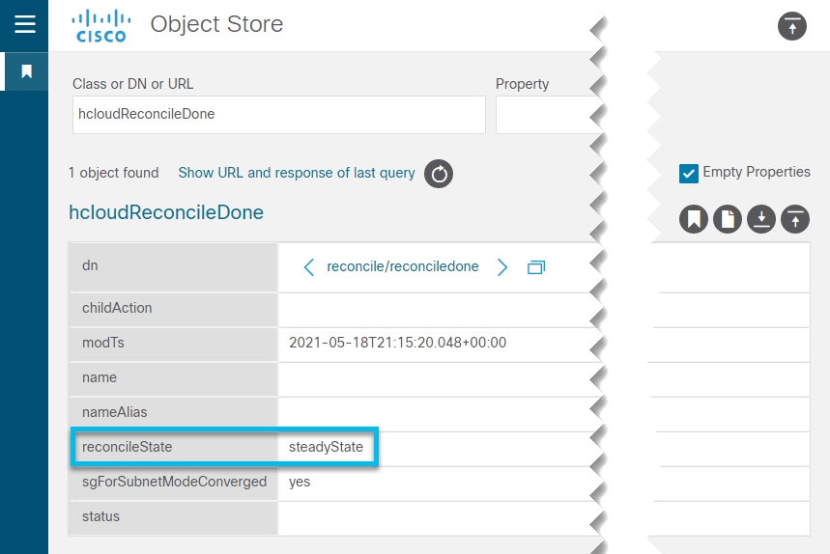This screenshot has height=554, width=830.
Task: Select the 'yes' value cell
Action: click(300, 483)
